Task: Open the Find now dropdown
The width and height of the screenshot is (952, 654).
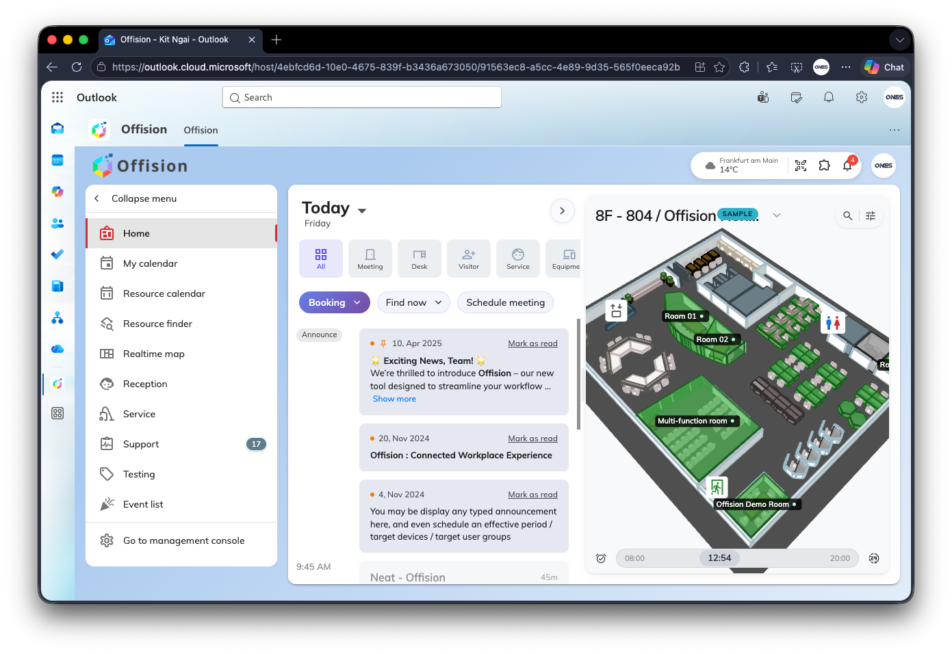Action: click(x=413, y=302)
